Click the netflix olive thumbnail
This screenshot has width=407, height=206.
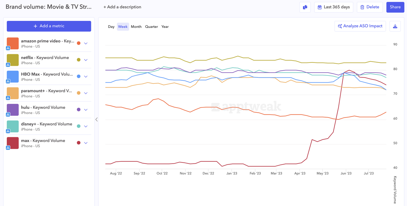click(x=13, y=60)
